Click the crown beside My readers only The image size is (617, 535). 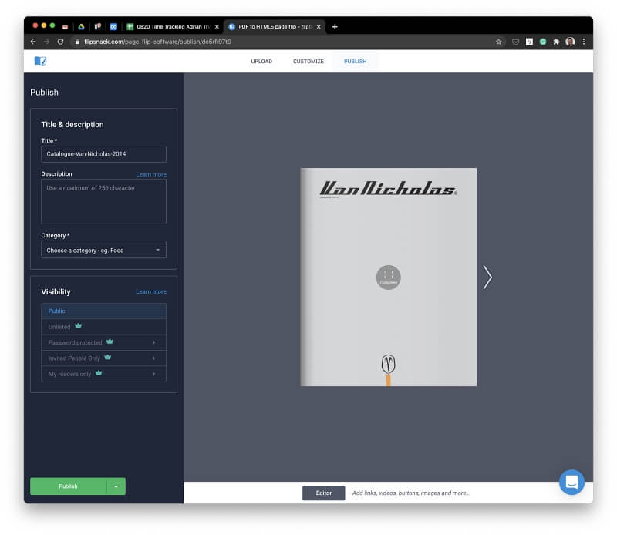[x=99, y=373]
